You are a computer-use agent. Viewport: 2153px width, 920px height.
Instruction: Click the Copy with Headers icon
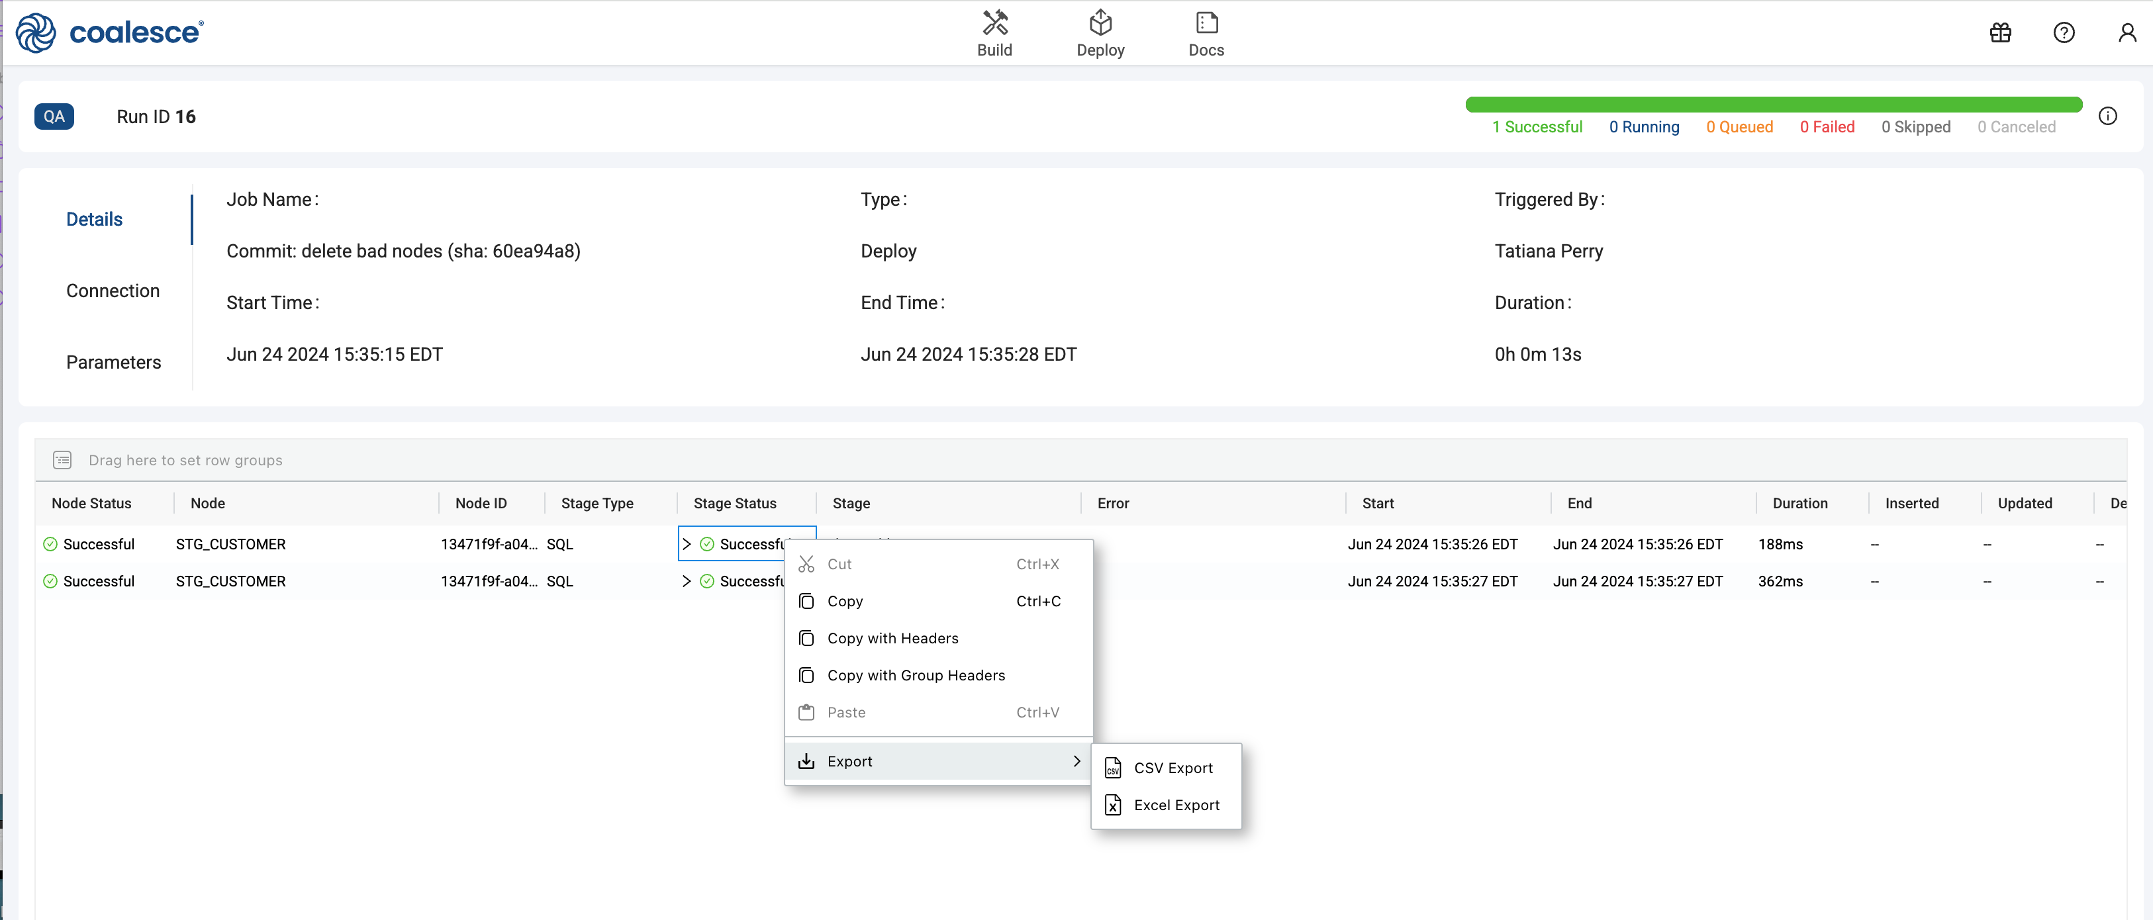click(x=806, y=637)
